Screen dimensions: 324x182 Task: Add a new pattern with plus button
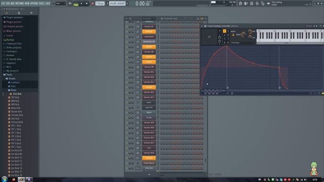(x=127, y=4)
